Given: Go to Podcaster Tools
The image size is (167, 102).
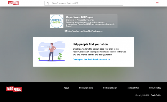Looking at the screenshot, I should (x=86, y=88).
